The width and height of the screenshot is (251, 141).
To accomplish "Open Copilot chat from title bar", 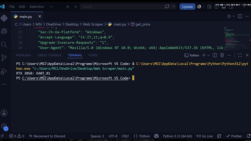I will pyautogui.click(x=167, y=7).
